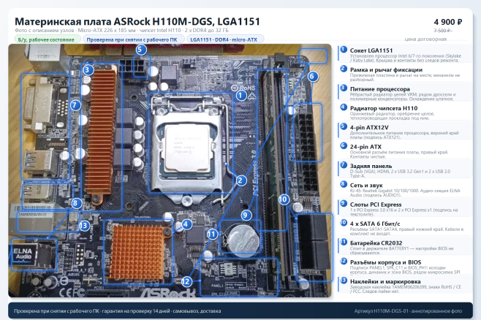Click the legend entry 'Наклейки и маркировка'
481x320 pixels.
tap(405, 286)
